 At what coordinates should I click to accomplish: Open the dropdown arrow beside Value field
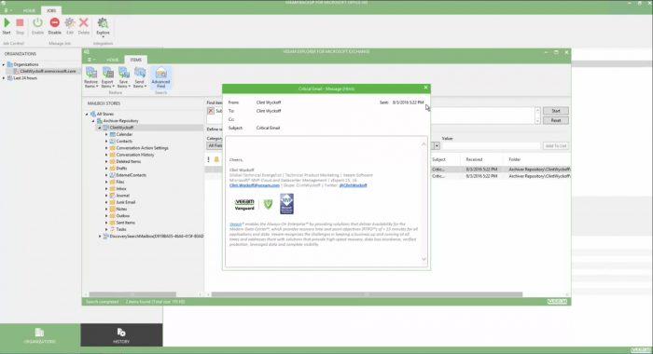[x=437, y=146]
